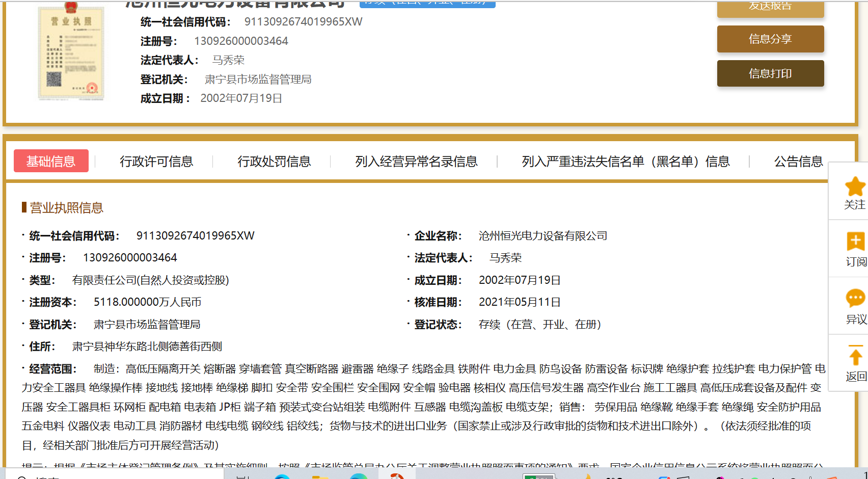Image resolution: width=868 pixels, height=479 pixels.
Task: Open the 营业执照 license thumbnail image
Action: click(71, 51)
